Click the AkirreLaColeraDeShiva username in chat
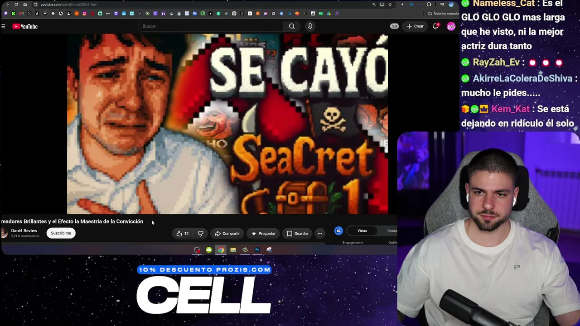The width and height of the screenshot is (580, 326). pyautogui.click(x=522, y=78)
